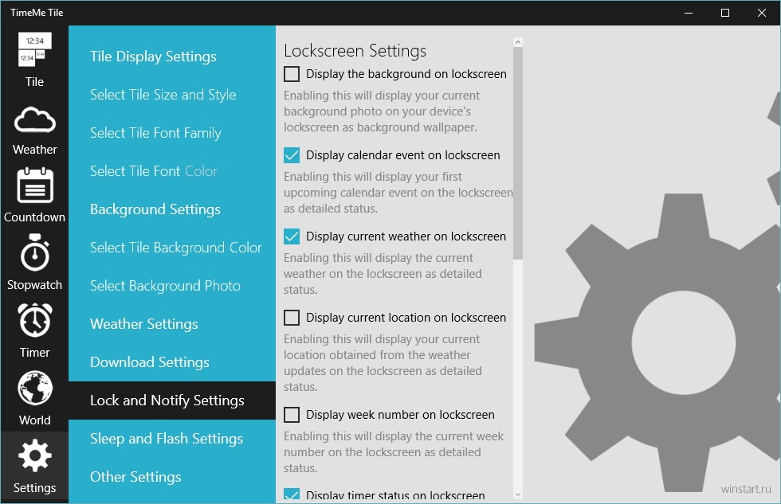
Task: Open the Stopwatch icon
Action: click(x=34, y=252)
